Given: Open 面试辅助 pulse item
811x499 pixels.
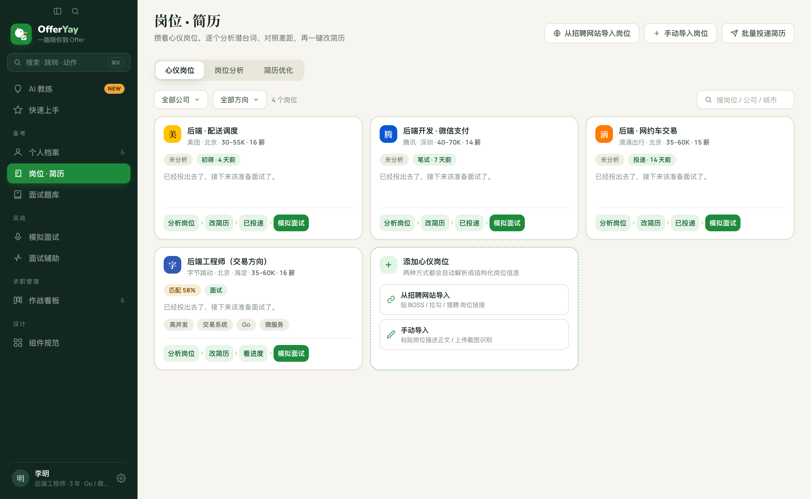Looking at the screenshot, I should 69,258.
